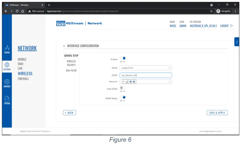Open the Mobile menu item
The height and width of the screenshot is (144, 242).
[22, 59]
